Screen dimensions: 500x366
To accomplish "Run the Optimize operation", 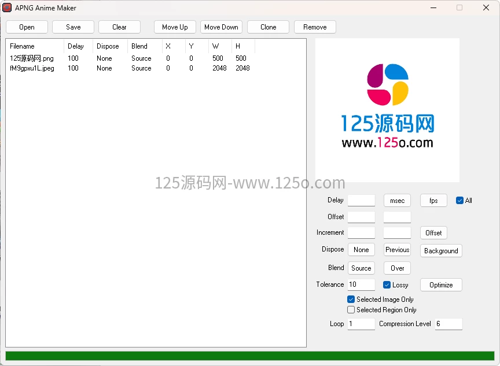I will pyautogui.click(x=441, y=284).
